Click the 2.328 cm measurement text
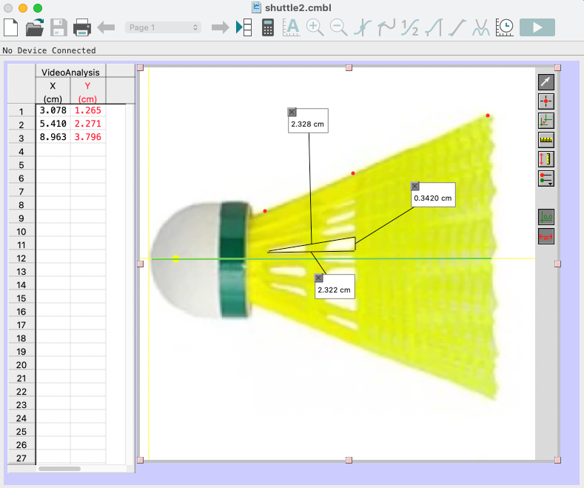Screen dimensions: 584x488 click(307, 124)
